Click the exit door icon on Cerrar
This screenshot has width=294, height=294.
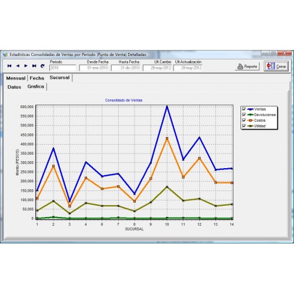pos(270,66)
